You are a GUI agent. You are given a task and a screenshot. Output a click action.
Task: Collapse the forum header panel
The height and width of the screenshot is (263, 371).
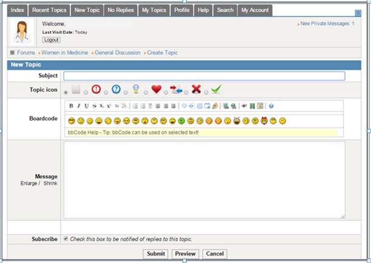[x=358, y=13]
